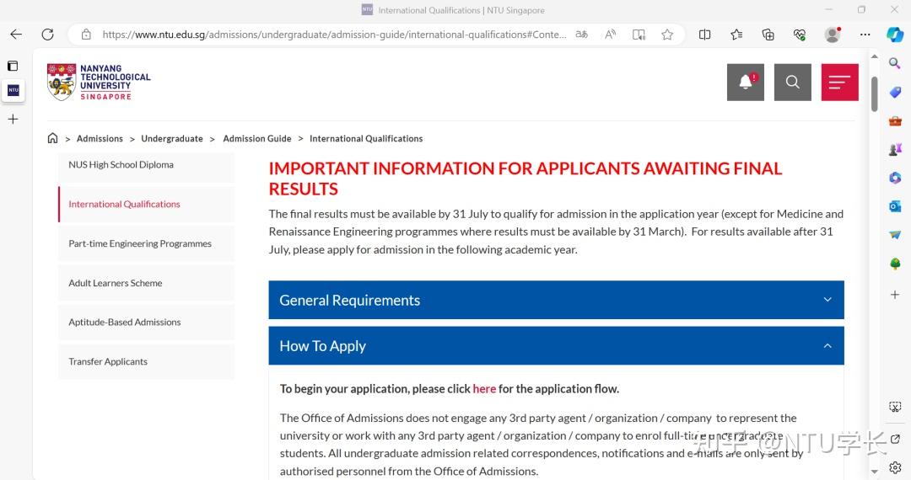This screenshot has width=911, height=480.
Task: Open browser Collections icon
Action: (x=768, y=35)
